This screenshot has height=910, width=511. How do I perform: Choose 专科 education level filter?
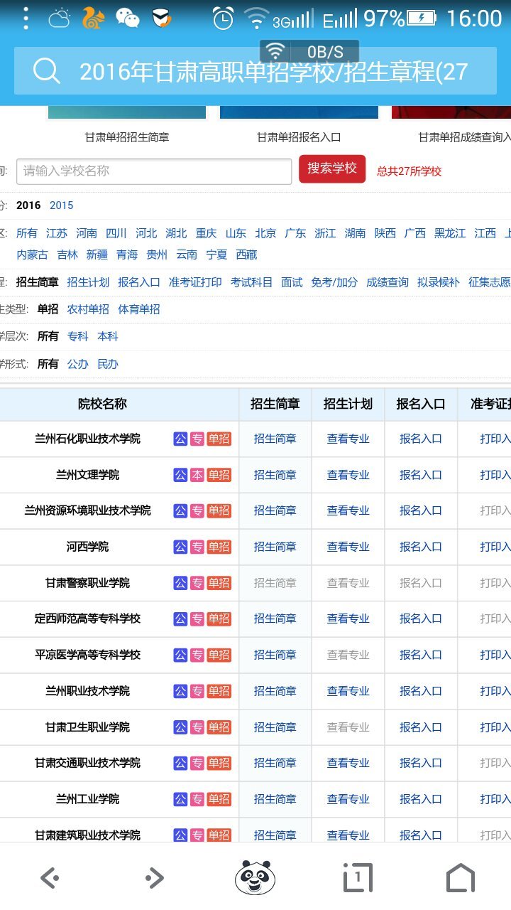[78, 336]
